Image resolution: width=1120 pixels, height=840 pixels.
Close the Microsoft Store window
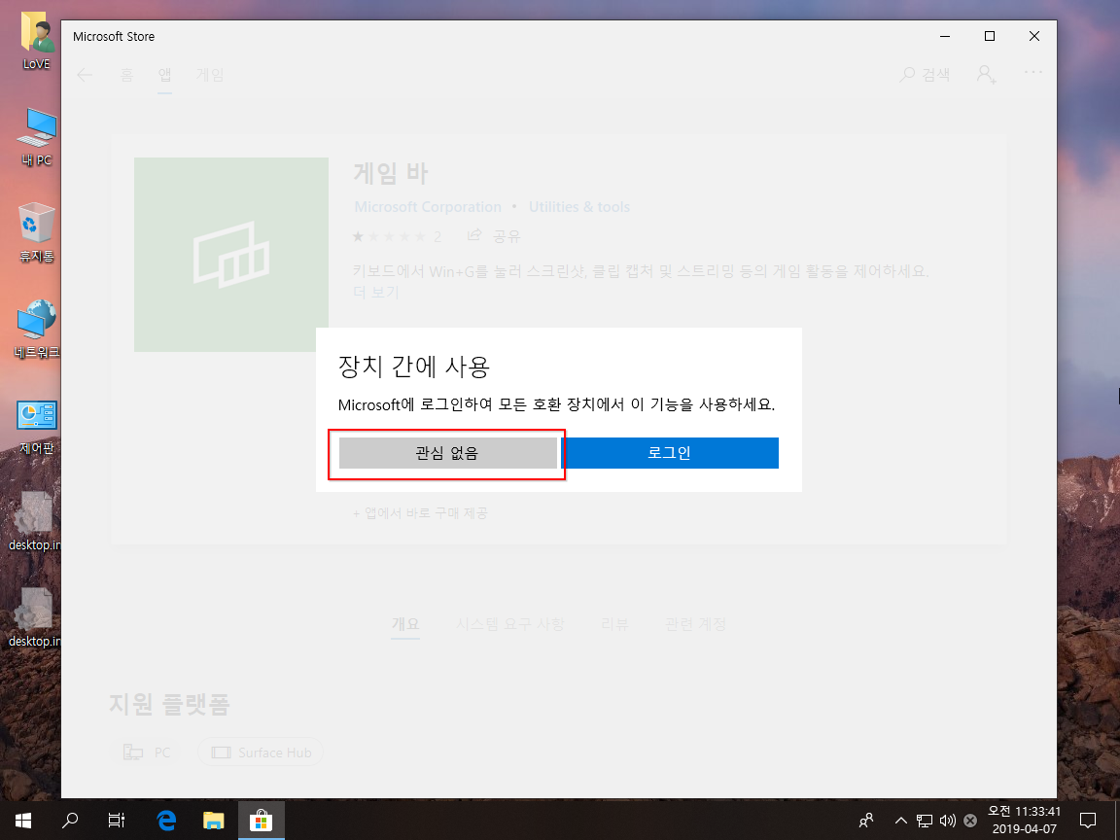(x=1034, y=36)
